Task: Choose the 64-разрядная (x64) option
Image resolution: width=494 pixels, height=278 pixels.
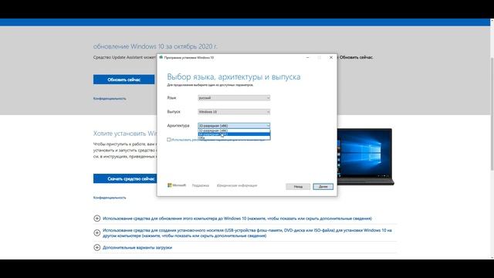Action: coord(234,134)
